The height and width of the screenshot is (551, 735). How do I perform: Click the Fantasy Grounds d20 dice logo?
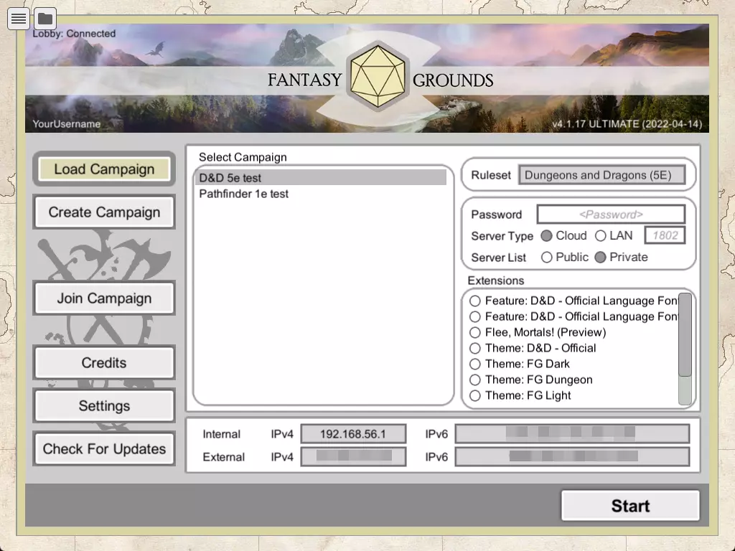(378, 76)
